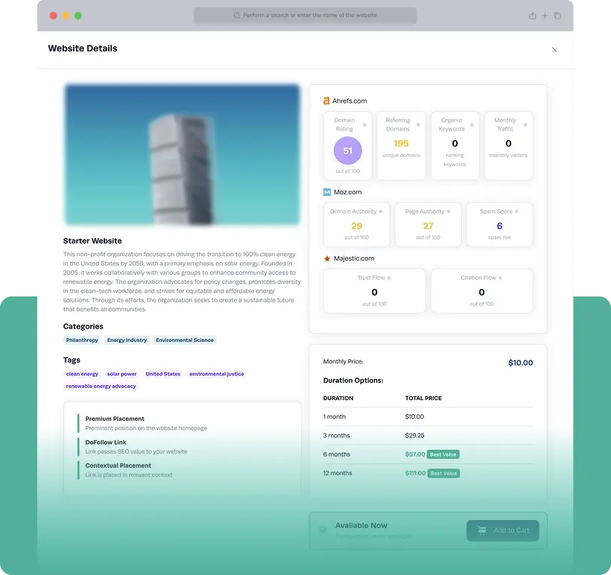Click the solar power tag
This screenshot has height=575, width=611.
click(121, 374)
